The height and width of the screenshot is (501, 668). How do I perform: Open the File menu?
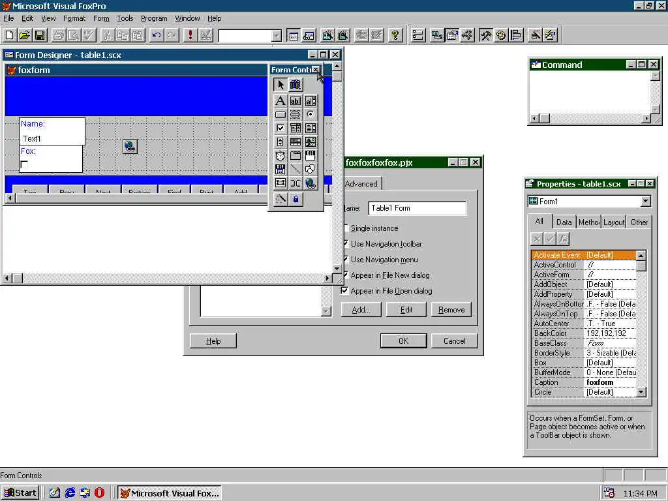8,18
